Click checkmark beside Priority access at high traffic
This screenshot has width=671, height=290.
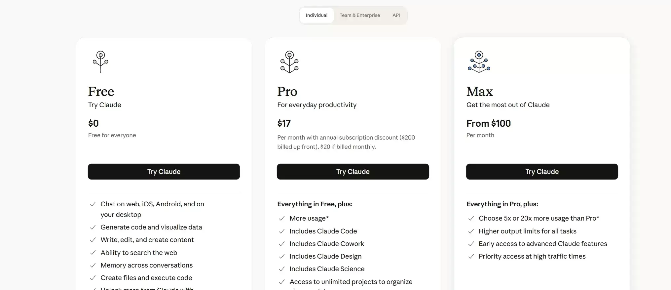471,256
